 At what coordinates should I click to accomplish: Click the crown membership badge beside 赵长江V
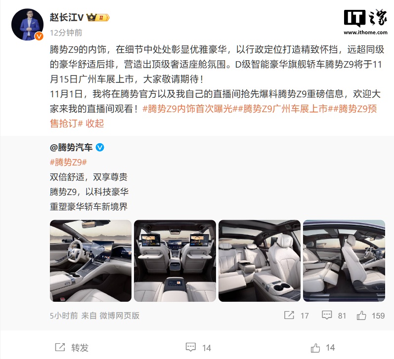(98, 17)
